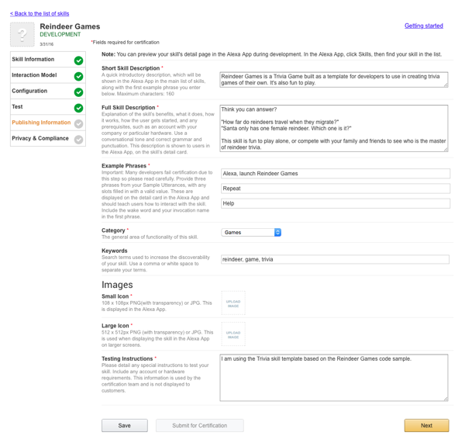Click the Short Skill Description label
This screenshot has height=443, width=465.
pyautogui.click(x=130, y=68)
